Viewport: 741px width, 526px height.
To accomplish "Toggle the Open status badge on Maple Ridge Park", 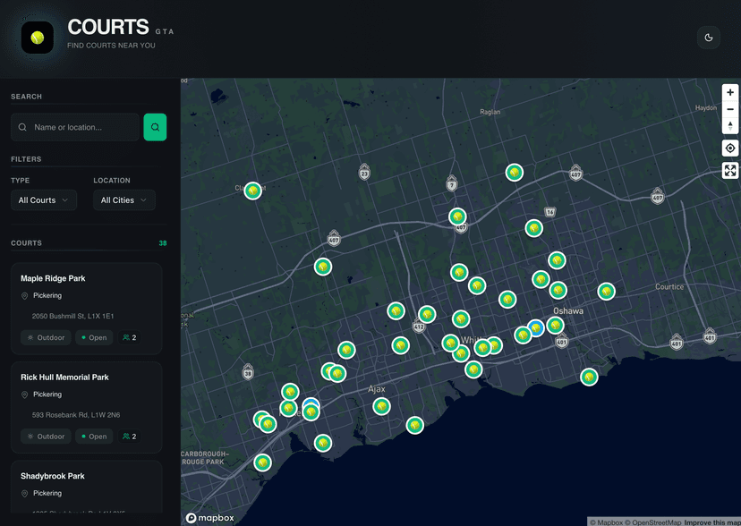I will click(94, 337).
